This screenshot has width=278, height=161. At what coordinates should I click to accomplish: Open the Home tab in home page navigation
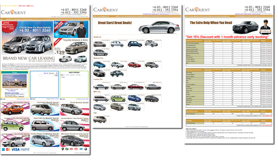pos(4,19)
